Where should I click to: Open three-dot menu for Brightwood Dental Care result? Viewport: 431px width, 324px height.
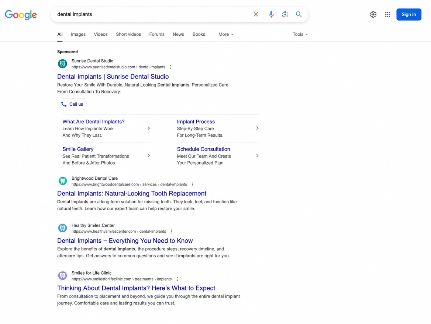click(192, 184)
